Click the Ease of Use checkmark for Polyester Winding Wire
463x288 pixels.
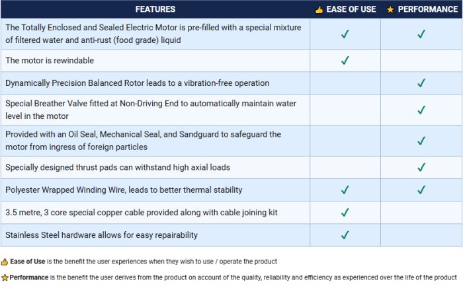[345, 190]
